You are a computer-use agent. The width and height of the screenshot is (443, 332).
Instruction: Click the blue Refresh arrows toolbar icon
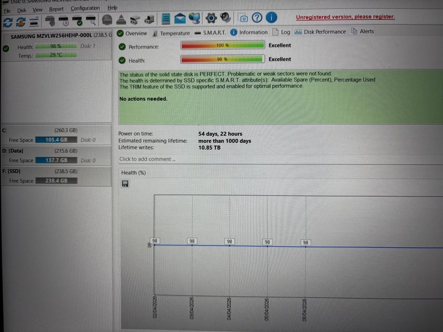tap(7, 22)
